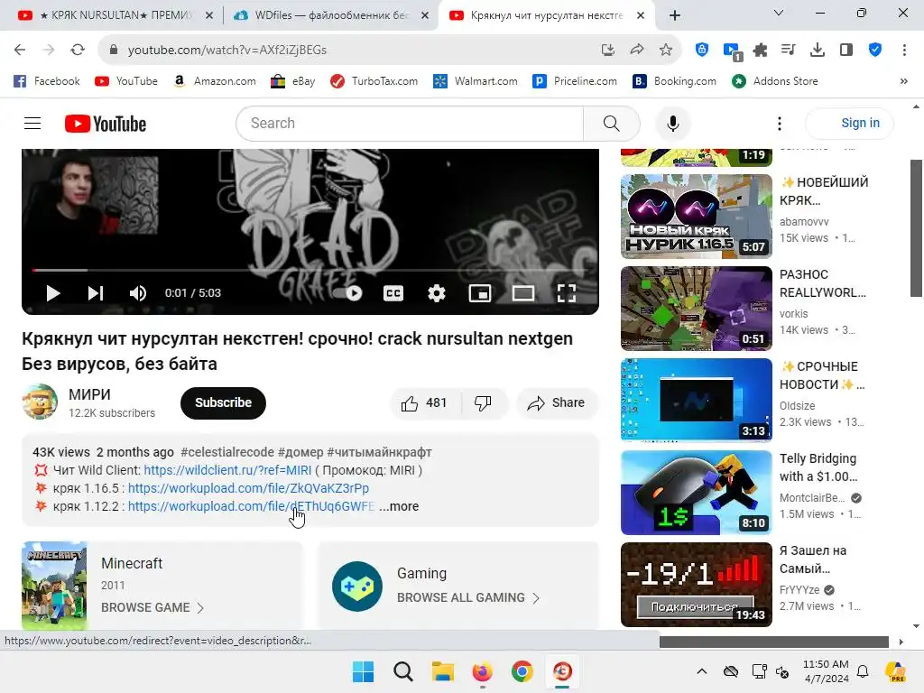Screen dimensions: 924x693
Task: Share this page from address bar
Action: [637, 51]
